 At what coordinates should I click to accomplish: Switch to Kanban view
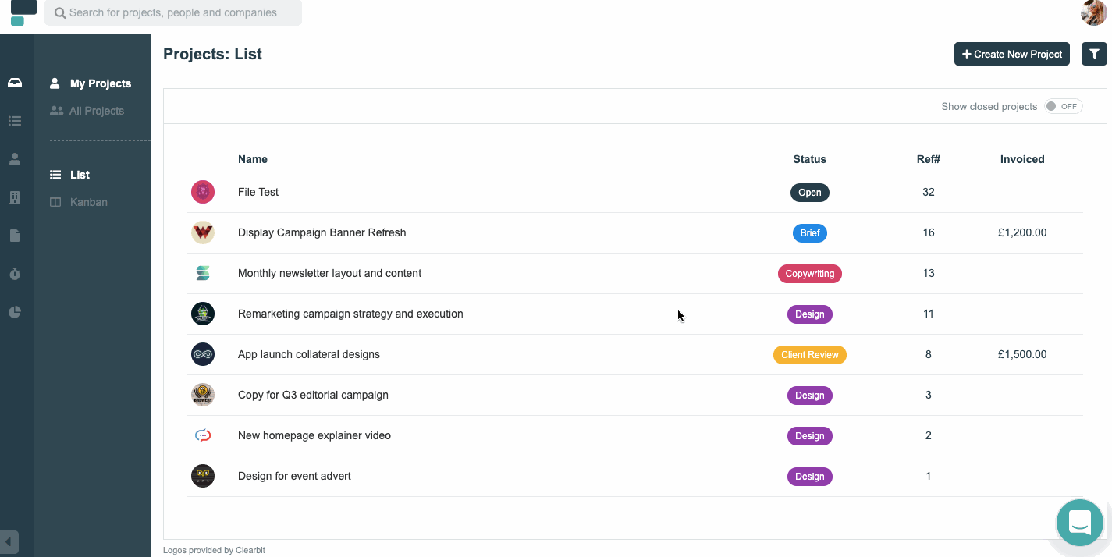coord(88,202)
